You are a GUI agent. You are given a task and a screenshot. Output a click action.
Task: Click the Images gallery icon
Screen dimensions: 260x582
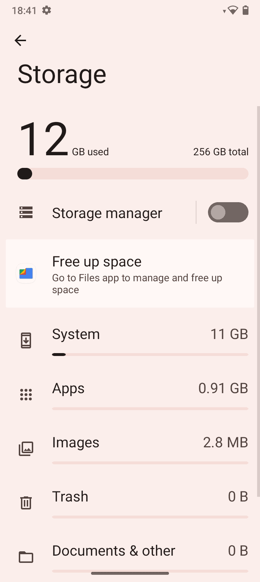click(26, 449)
